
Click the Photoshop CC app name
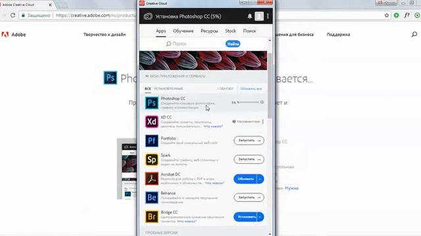coord(173,98)
